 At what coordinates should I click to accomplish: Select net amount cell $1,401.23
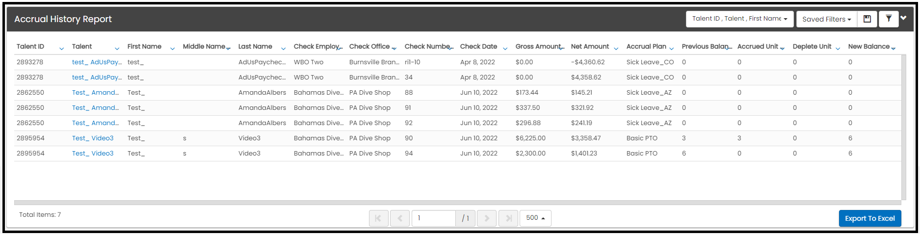pos(584,154)
